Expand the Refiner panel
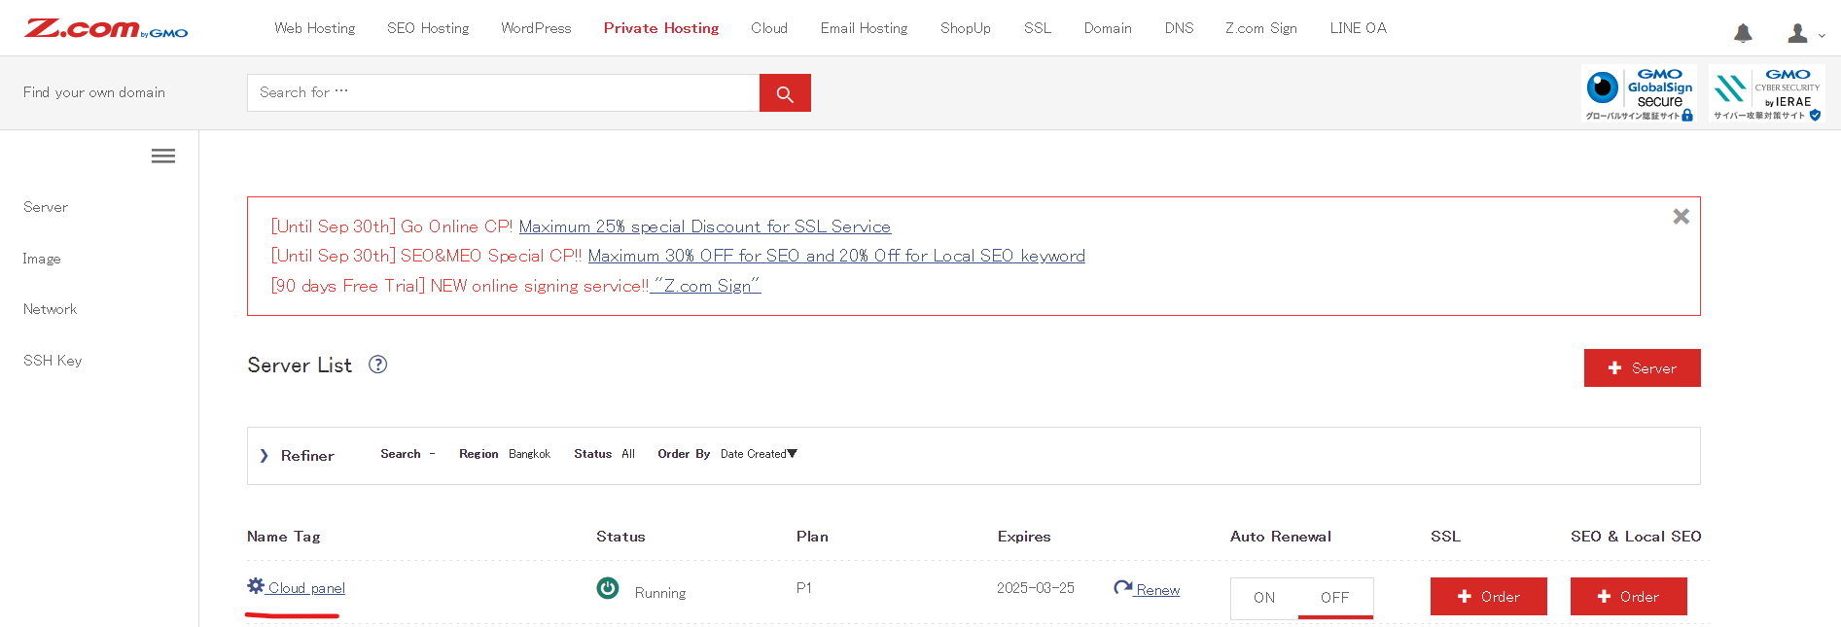Image resolution: width=1841 pixels, height=627 pixels. (298, 455)
